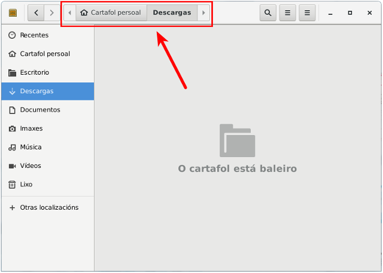Toggle the list view button beside search

pos(287,13)
